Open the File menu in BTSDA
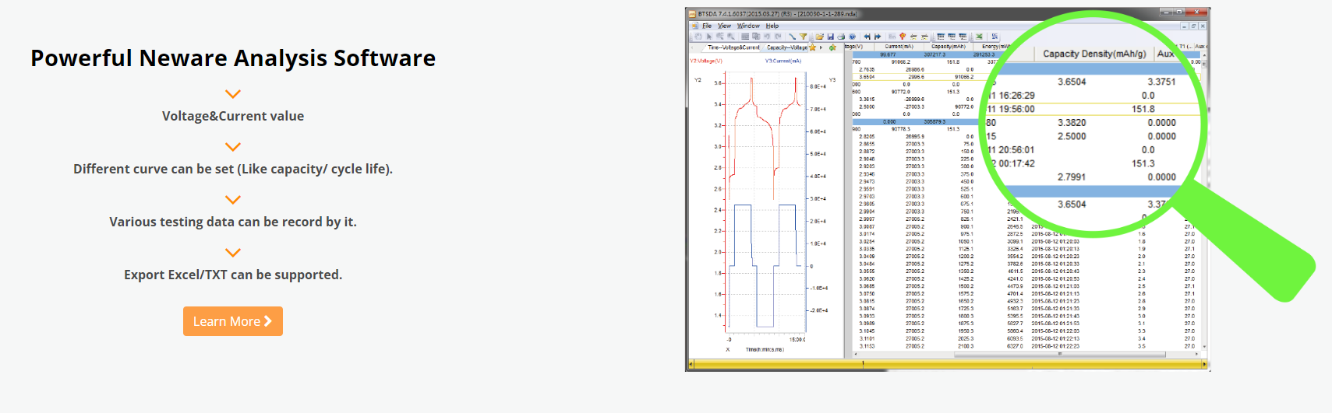 point(707,26)
